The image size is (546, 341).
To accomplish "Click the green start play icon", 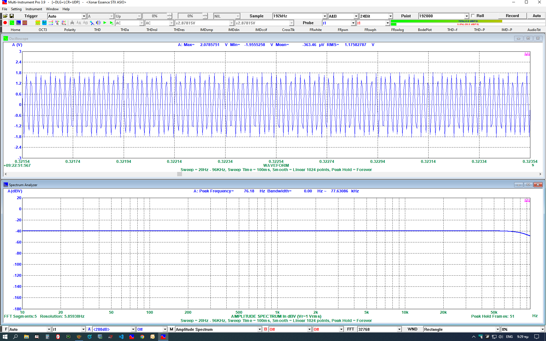I will 105,23.
